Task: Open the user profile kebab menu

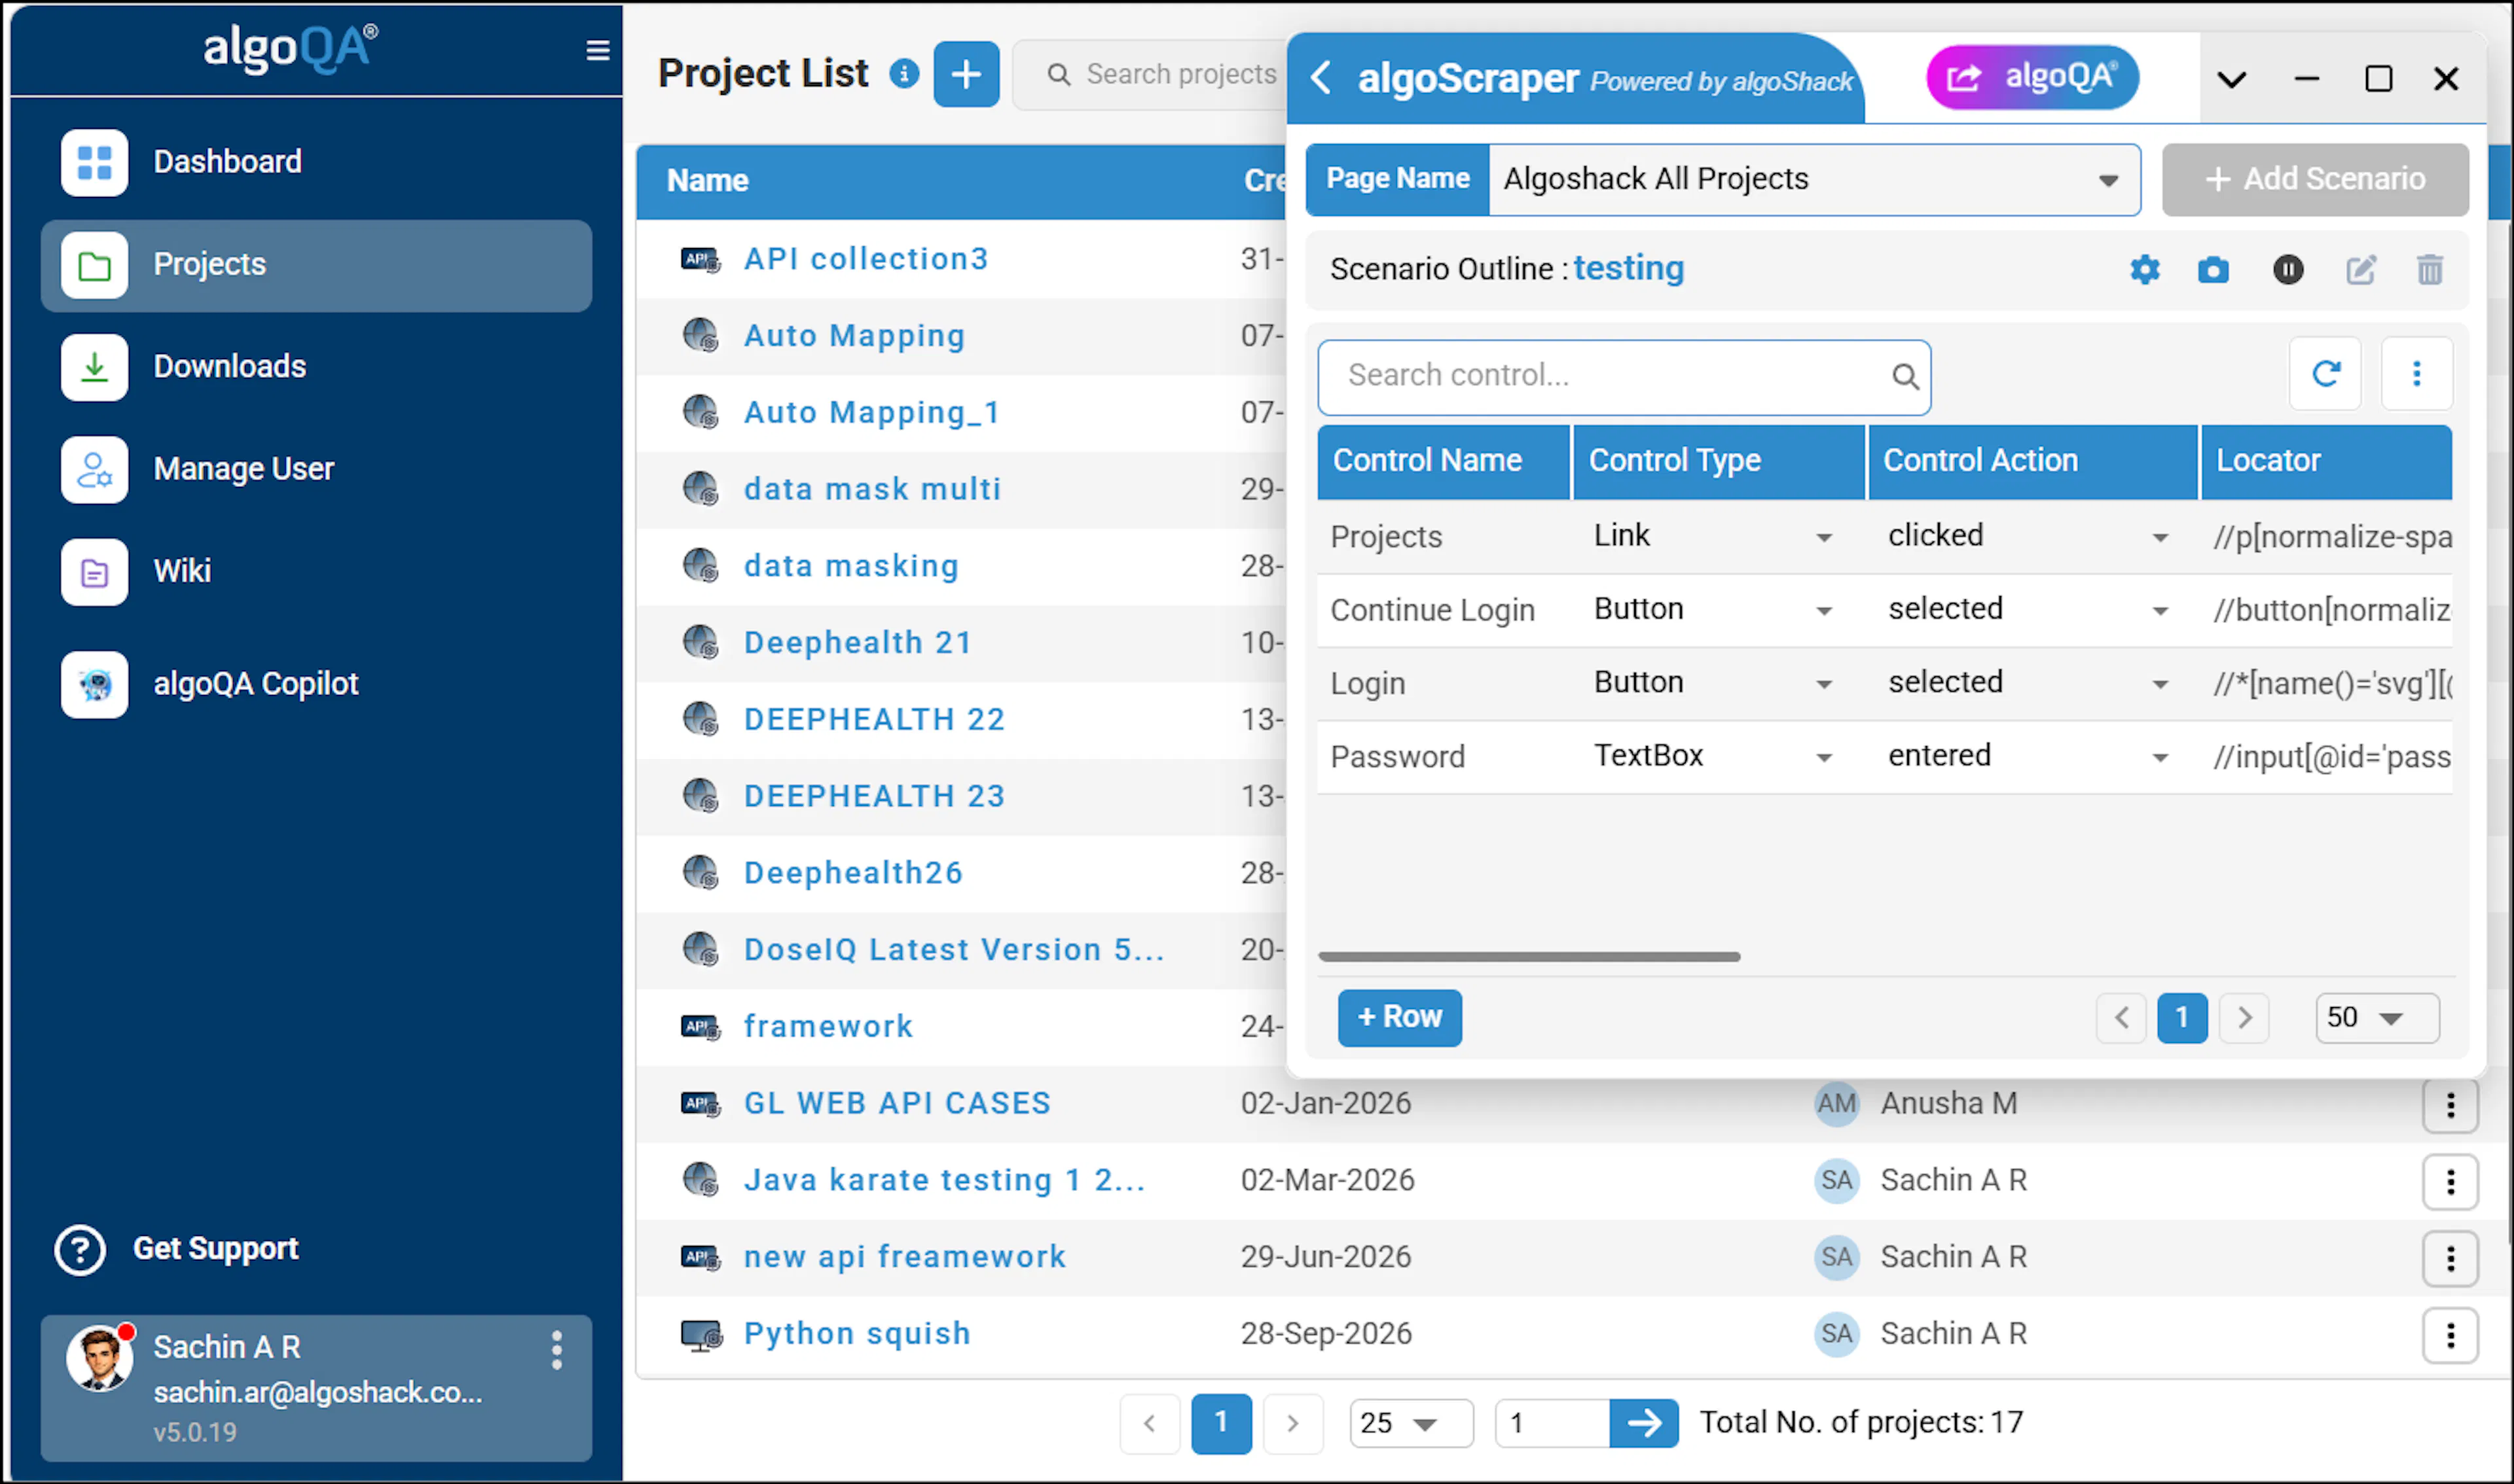Action: [556, 1350]
